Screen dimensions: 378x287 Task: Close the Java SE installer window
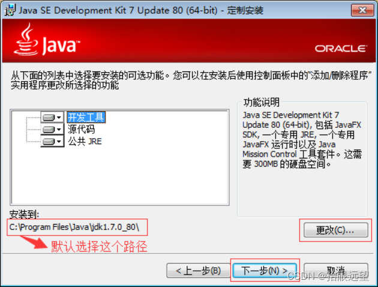362,10
